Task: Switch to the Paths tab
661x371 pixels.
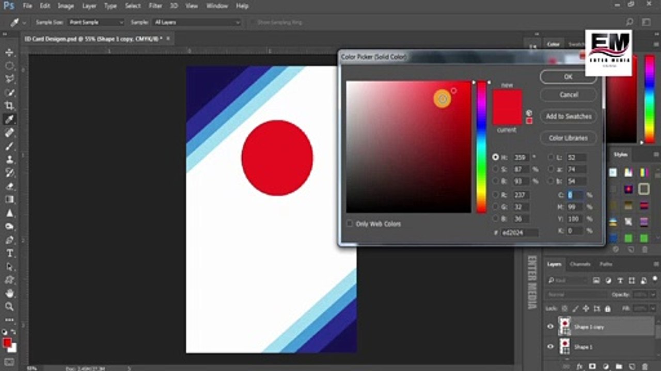Action: coord(606,264)
